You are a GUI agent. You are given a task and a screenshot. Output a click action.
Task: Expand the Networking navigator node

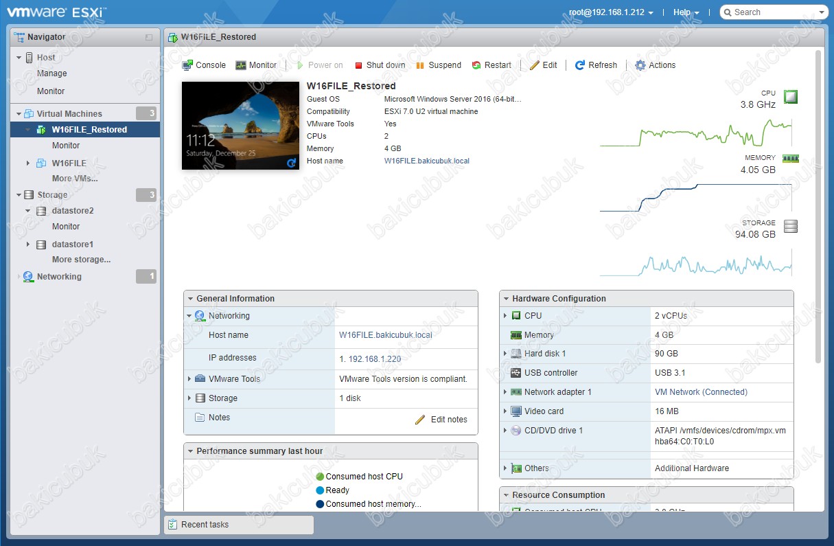coord(19,277)
